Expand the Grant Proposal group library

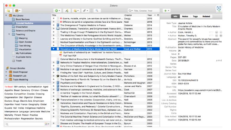pyautogui.click(x=6, y=72)
